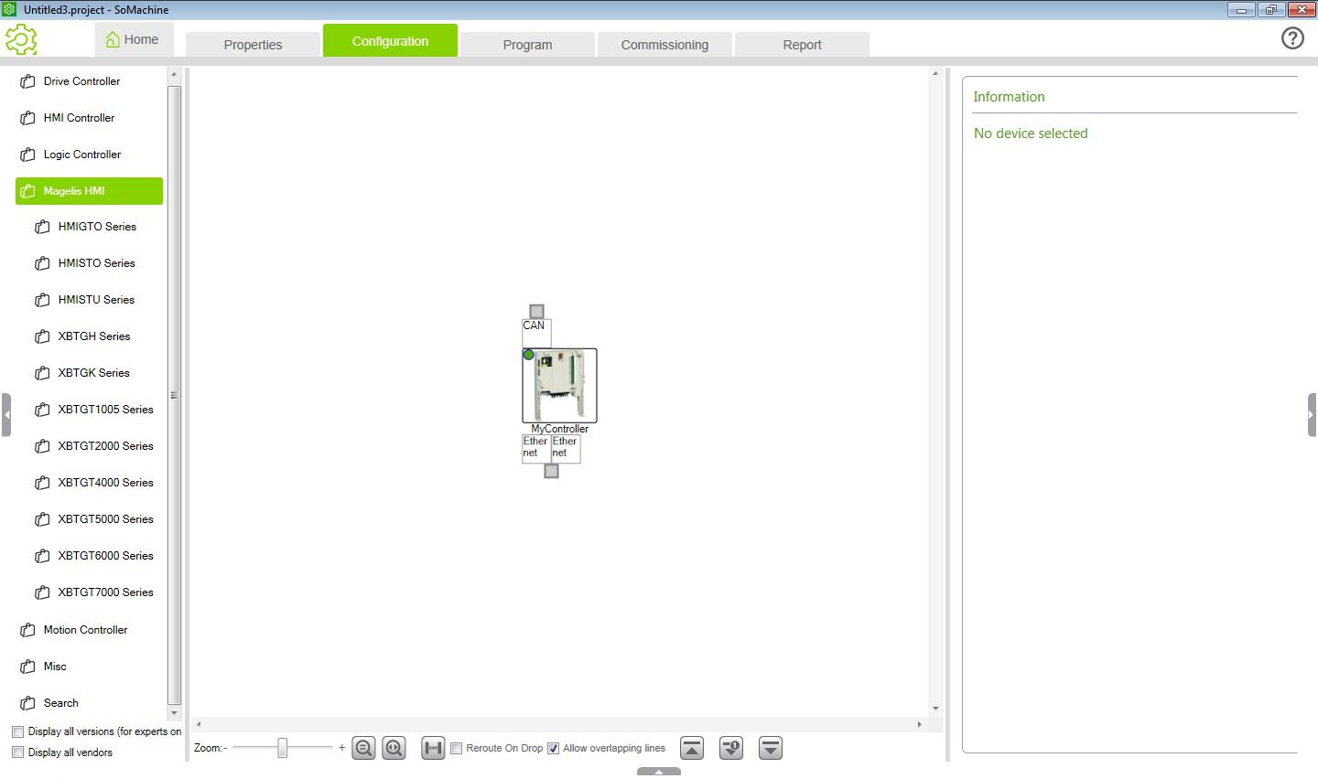This screenshot has width=1318, height=779.
Task: Click the catalog list scroll-down arrow
Action: click(174, 713)
